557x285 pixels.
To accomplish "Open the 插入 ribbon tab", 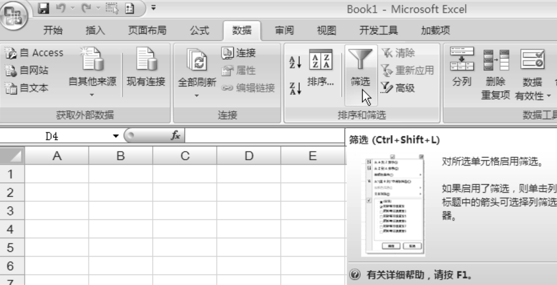I will coord(95,30).
